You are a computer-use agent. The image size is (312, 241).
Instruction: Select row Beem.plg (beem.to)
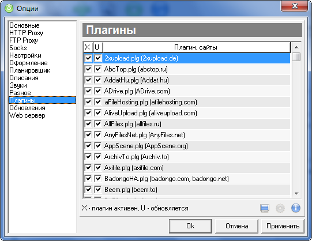[197, 190]
